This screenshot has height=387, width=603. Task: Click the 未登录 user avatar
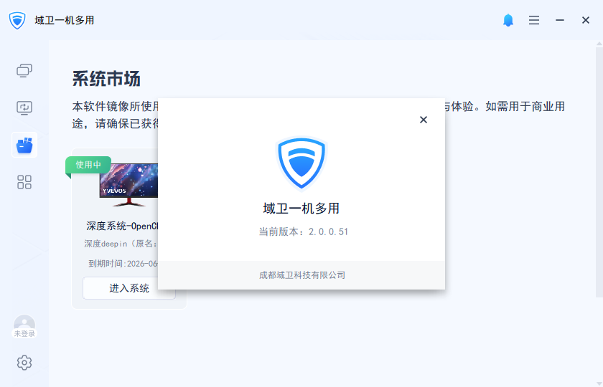(24, 326)
